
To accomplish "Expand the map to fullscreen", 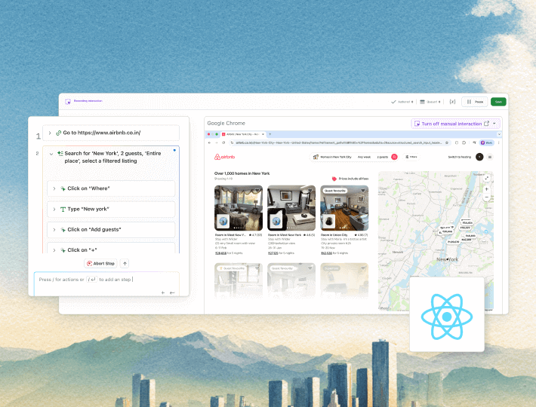I will pos(487,178).
